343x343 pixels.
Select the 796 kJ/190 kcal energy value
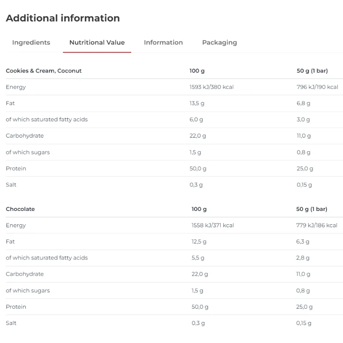[x=317, y=87]
